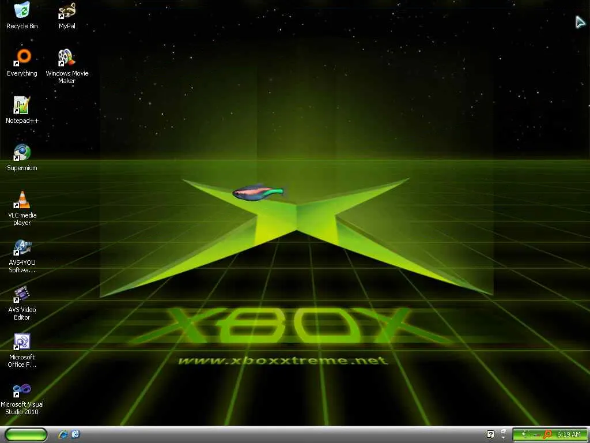Click the green tray icon left of the orange magnifier
Viewport: 590px width, 443px height.
click(x=524, y=434)
